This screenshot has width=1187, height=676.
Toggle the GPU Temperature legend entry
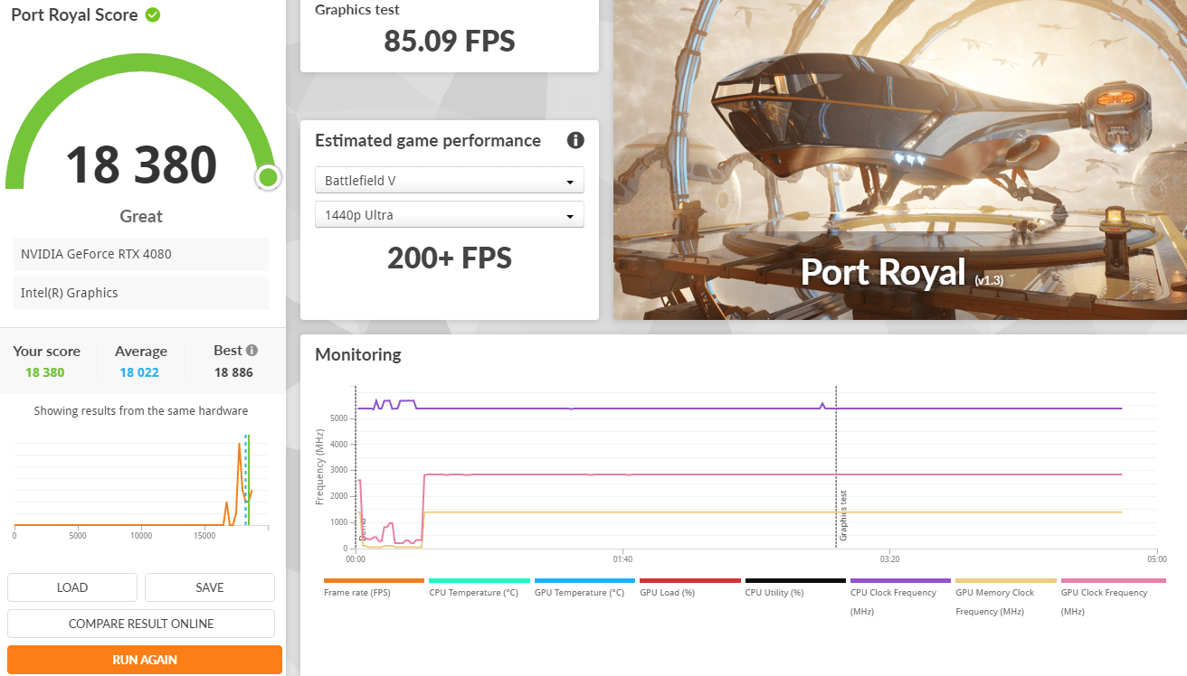coord(584,588)
